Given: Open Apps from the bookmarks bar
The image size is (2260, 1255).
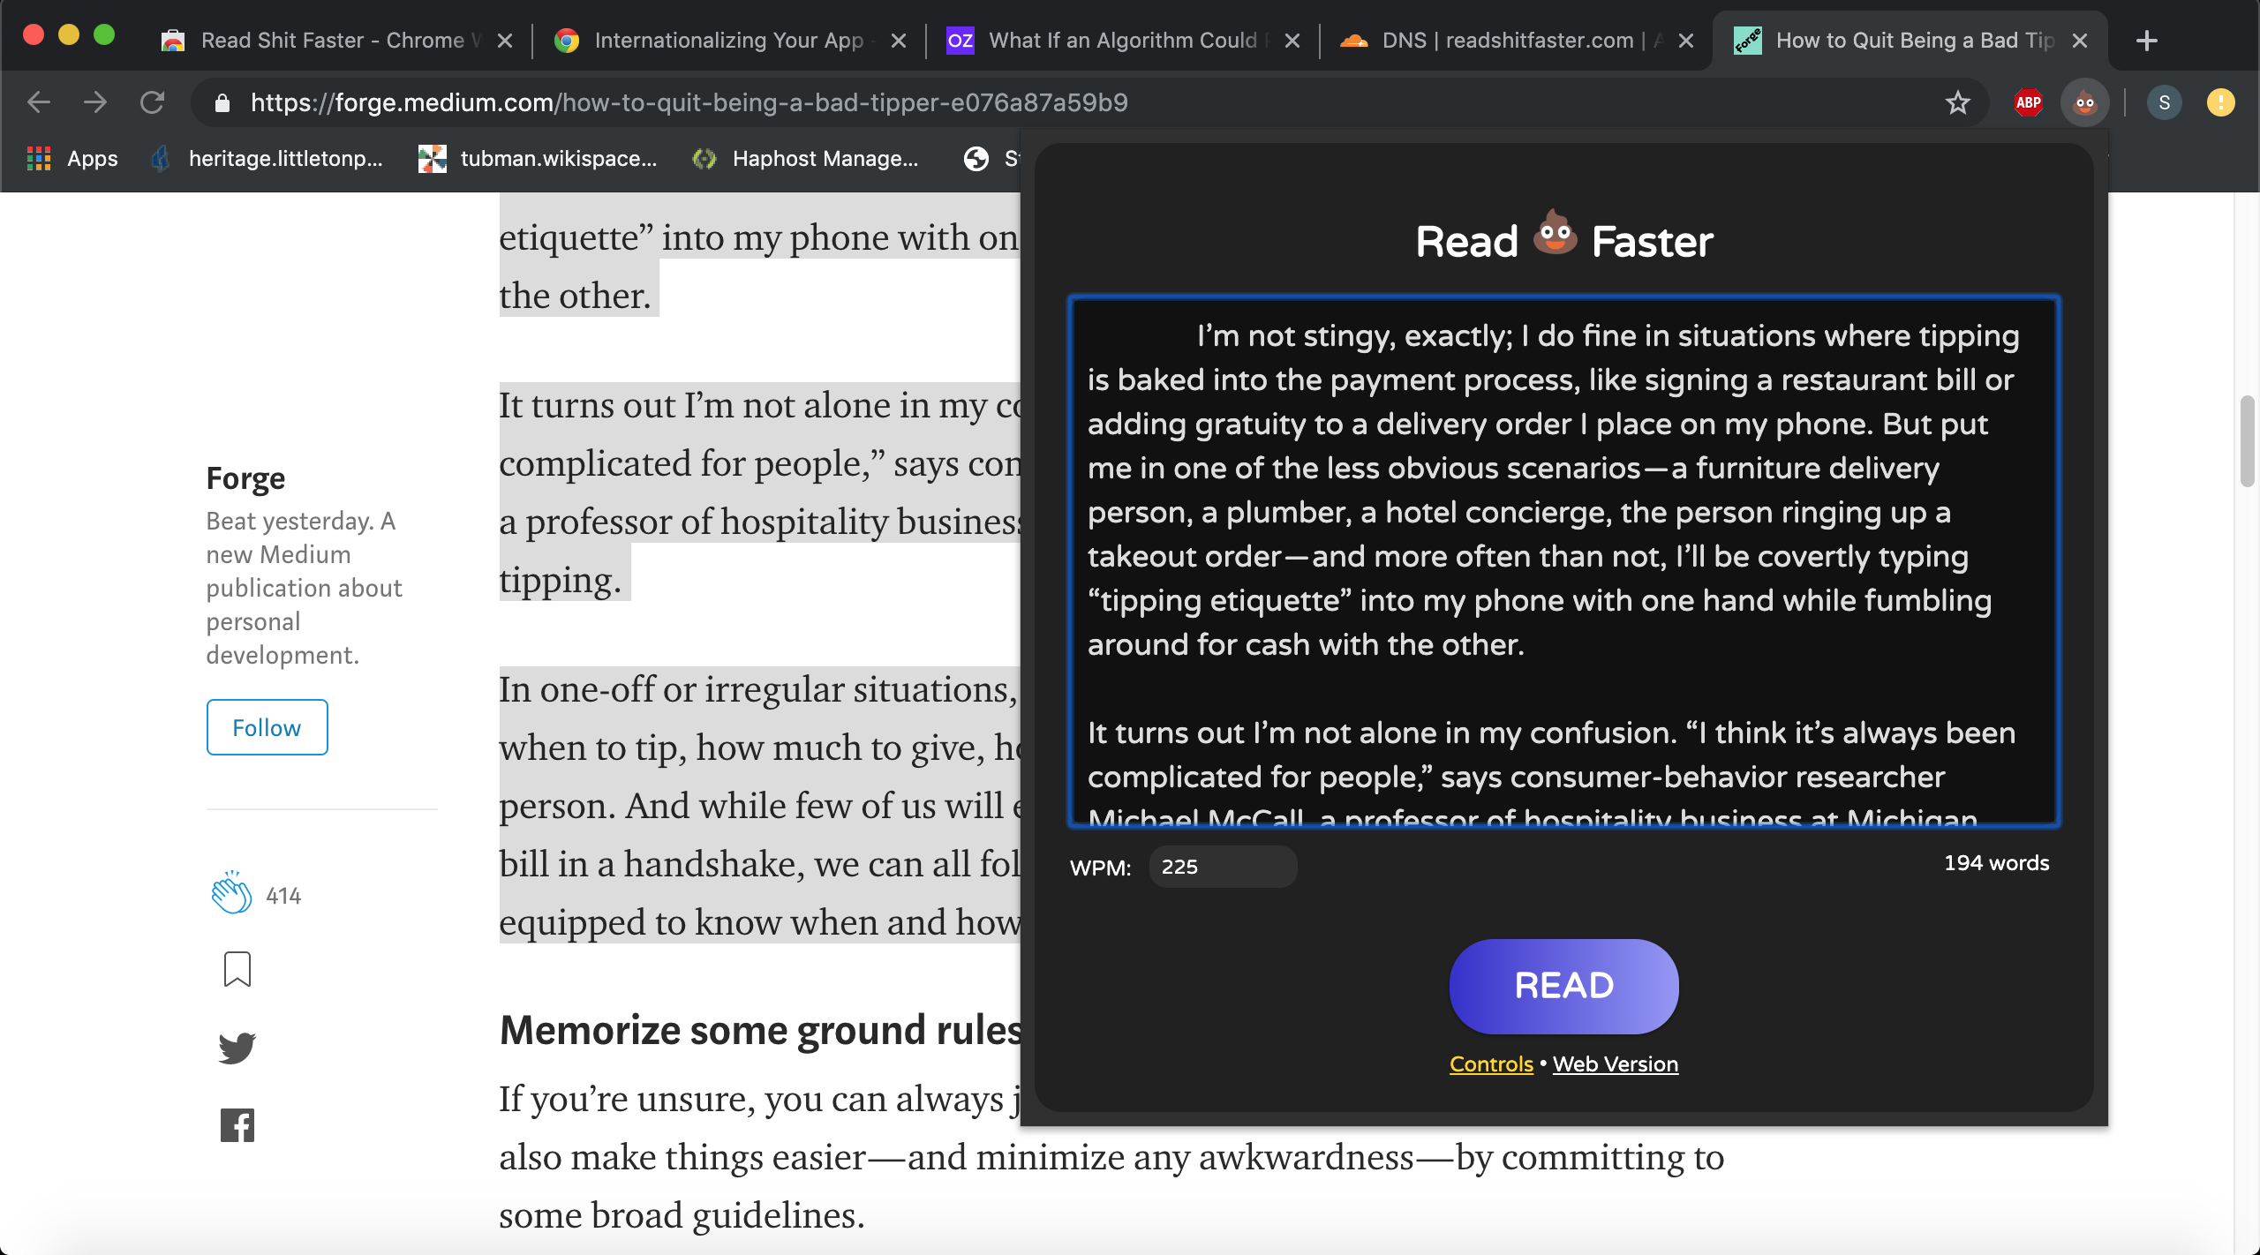Looking at the screenshot, I should [x=71, y=159].
